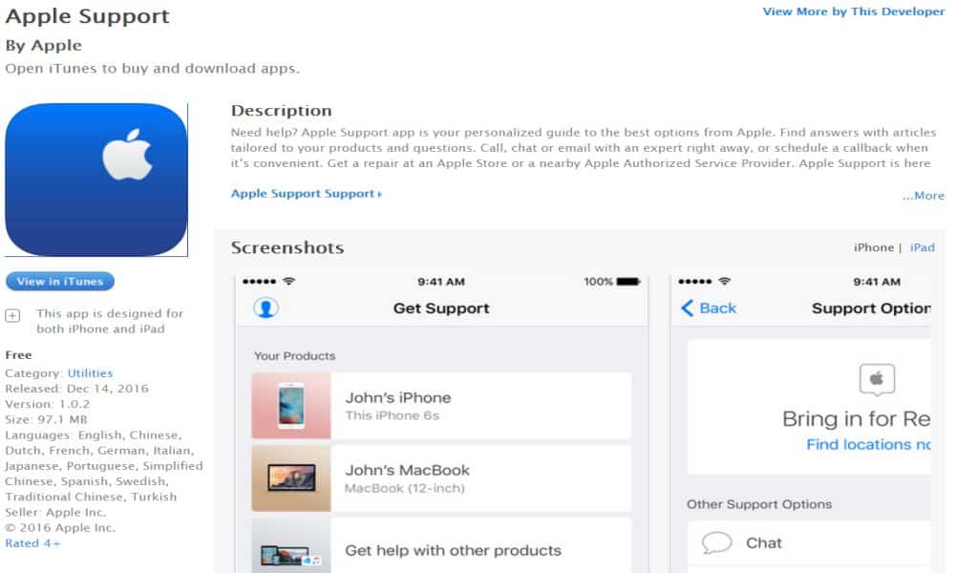Click the Screenshots heading
Screen dimensions: 955x573
[287, 248]
